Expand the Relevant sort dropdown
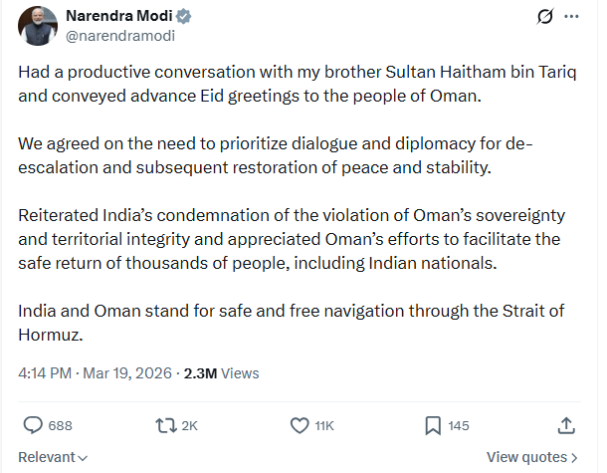607x473 pixels. point(53,457)
